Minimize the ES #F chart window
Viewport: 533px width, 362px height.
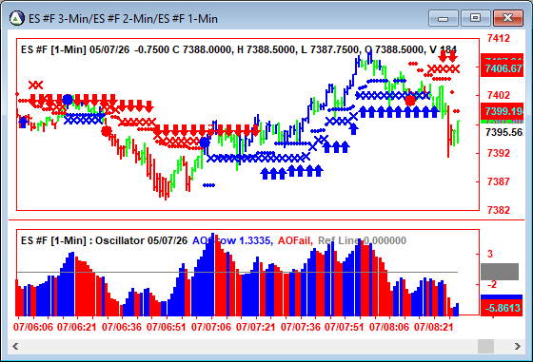(x=444, y=18)
